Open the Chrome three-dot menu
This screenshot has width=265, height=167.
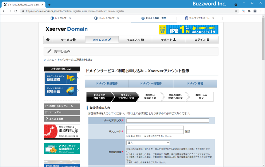(261, 11)
